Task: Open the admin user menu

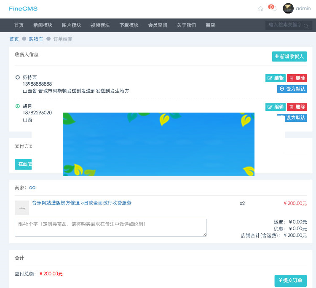Action: click(303, 8)
